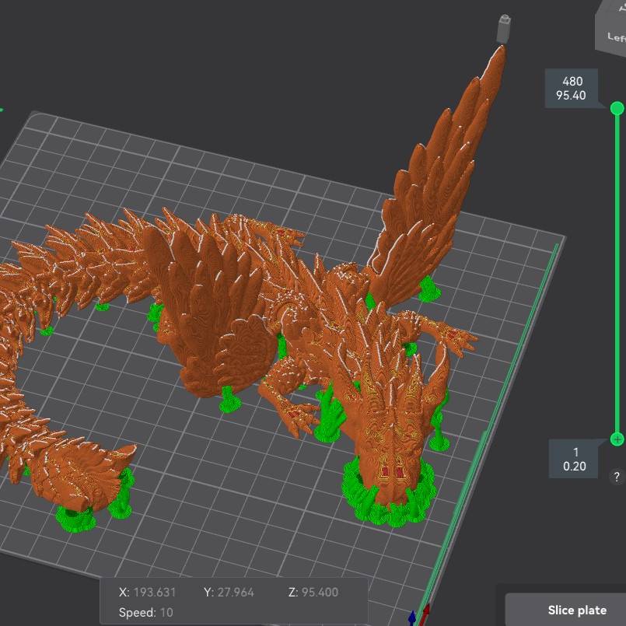Click the red X-axis arrow near the plate corner
This screenshot has height=626, width=626.
click(x=428, y=613)
